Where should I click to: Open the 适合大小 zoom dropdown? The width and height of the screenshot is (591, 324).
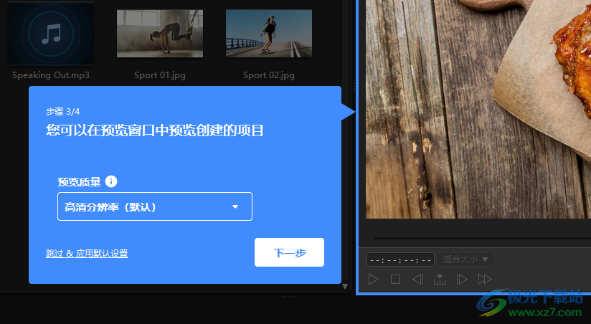point(465,259)
